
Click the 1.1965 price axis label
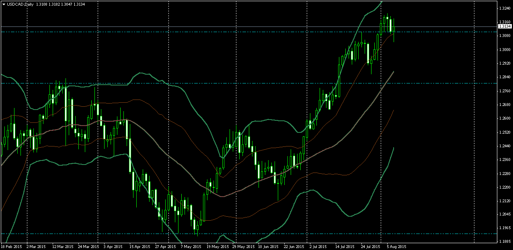click(504, 229)
